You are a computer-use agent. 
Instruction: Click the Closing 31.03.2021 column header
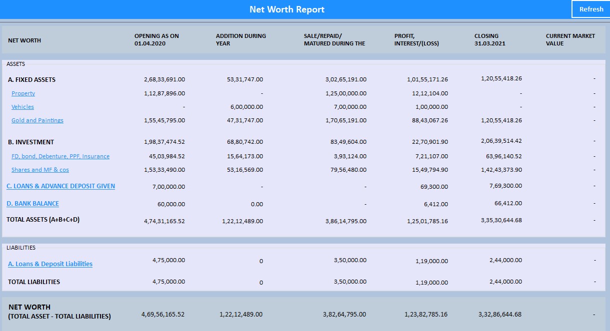click(489, 39)
